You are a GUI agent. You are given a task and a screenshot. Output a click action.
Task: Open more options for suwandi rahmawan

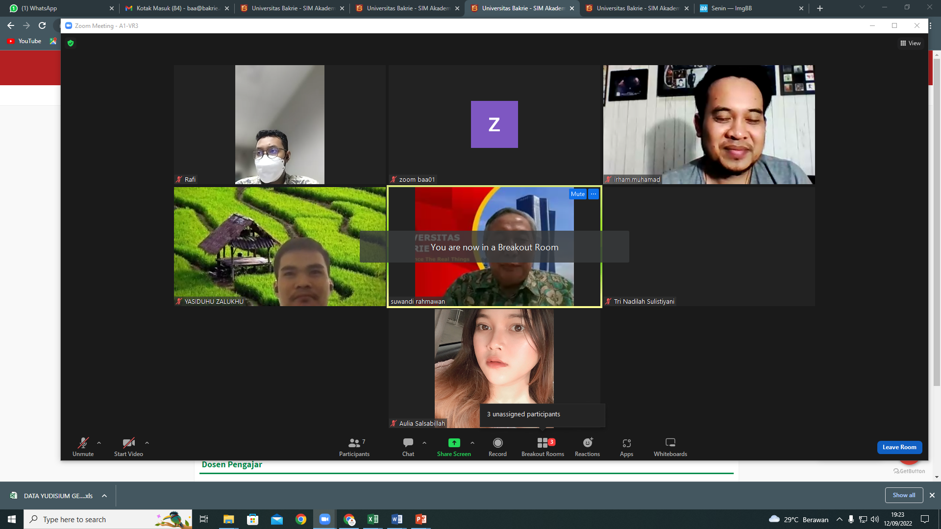point(594,194)
